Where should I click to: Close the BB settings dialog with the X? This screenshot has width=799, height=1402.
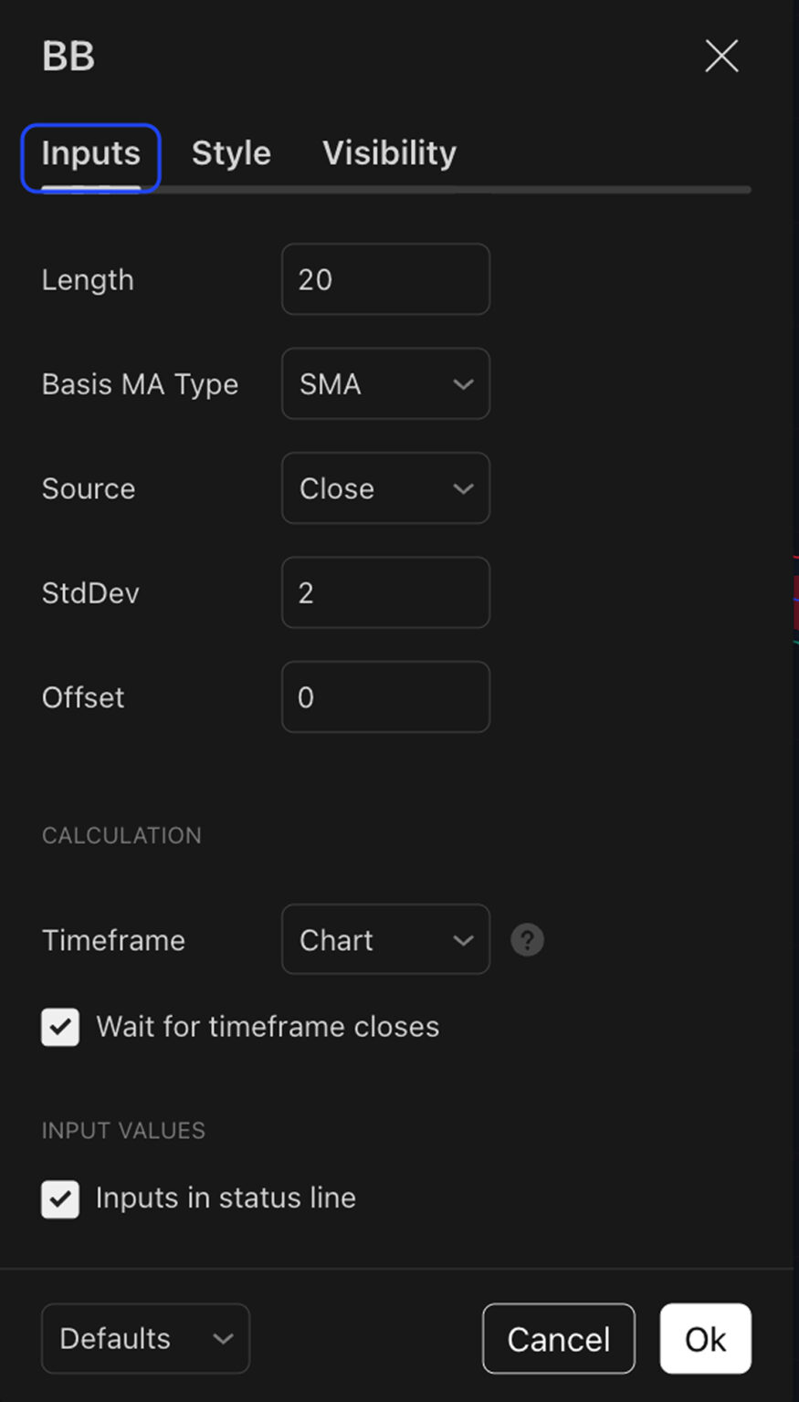(720, 56)
